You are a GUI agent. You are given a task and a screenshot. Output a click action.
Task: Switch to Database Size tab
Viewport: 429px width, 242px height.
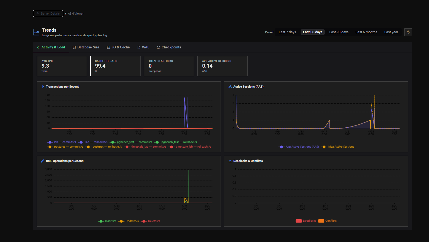(x=86, y=47)
